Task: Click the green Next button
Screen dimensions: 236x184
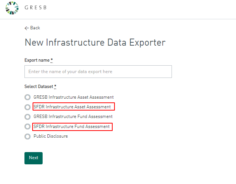Action: tap(34, 158)
